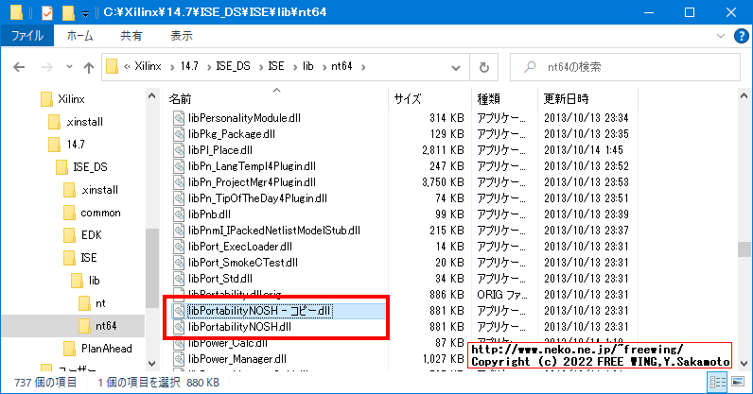Select libPkg_Package.dll file icon
Image resolution: width=753 pixels, height=394 pixels.
click(x=179, y=134)
